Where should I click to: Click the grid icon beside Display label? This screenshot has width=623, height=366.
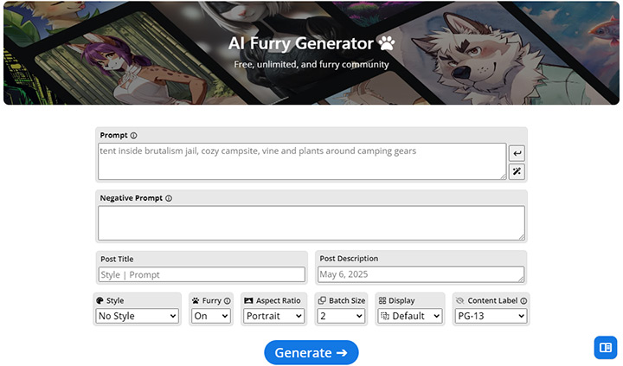382,301
